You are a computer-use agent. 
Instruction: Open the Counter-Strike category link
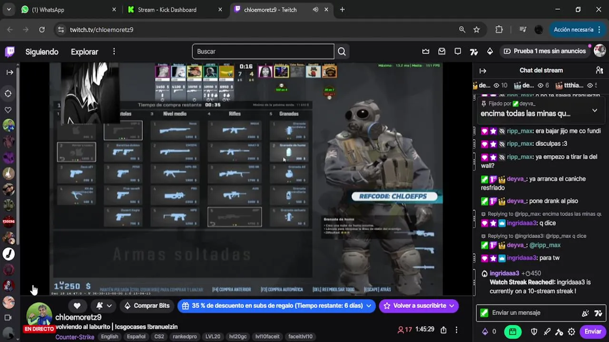[x=75, y=337]
